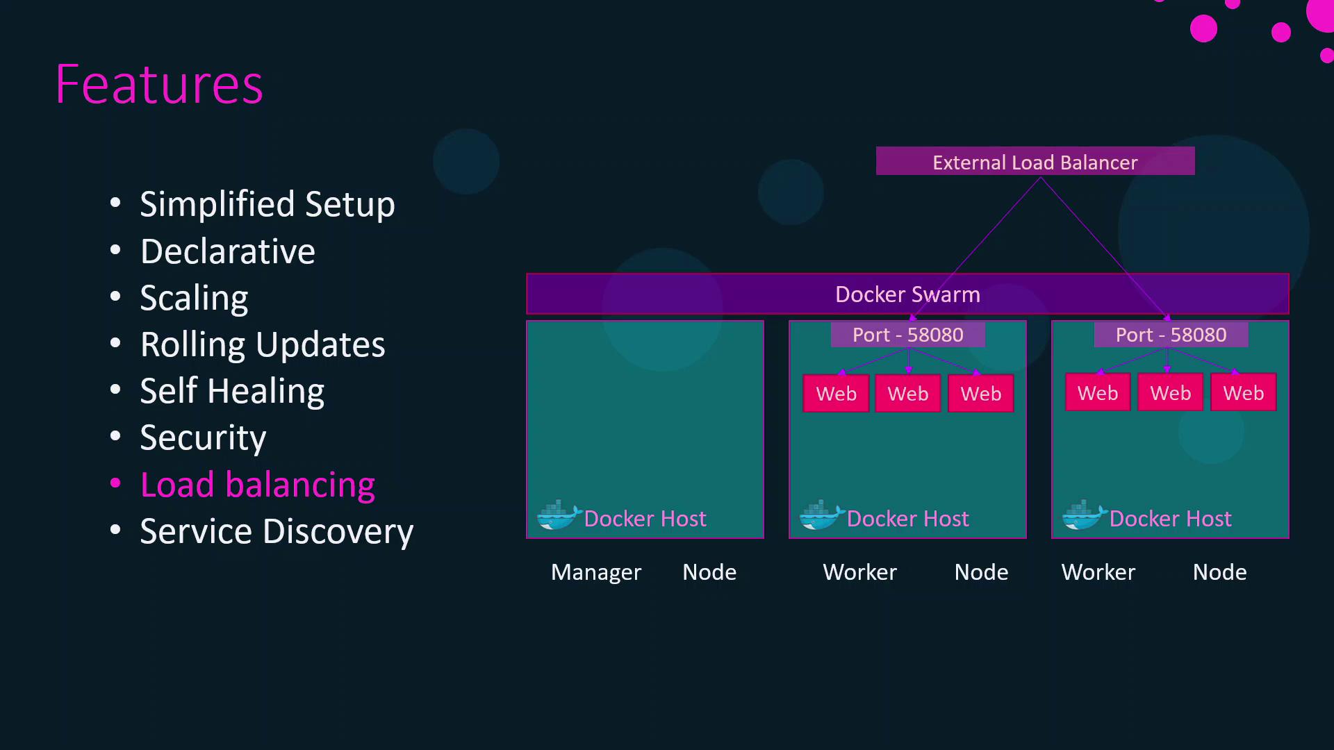1334x750 pixels.
Task: Select the Self Healing bullet
Action: pyautogui.click(x=232, y=391)
